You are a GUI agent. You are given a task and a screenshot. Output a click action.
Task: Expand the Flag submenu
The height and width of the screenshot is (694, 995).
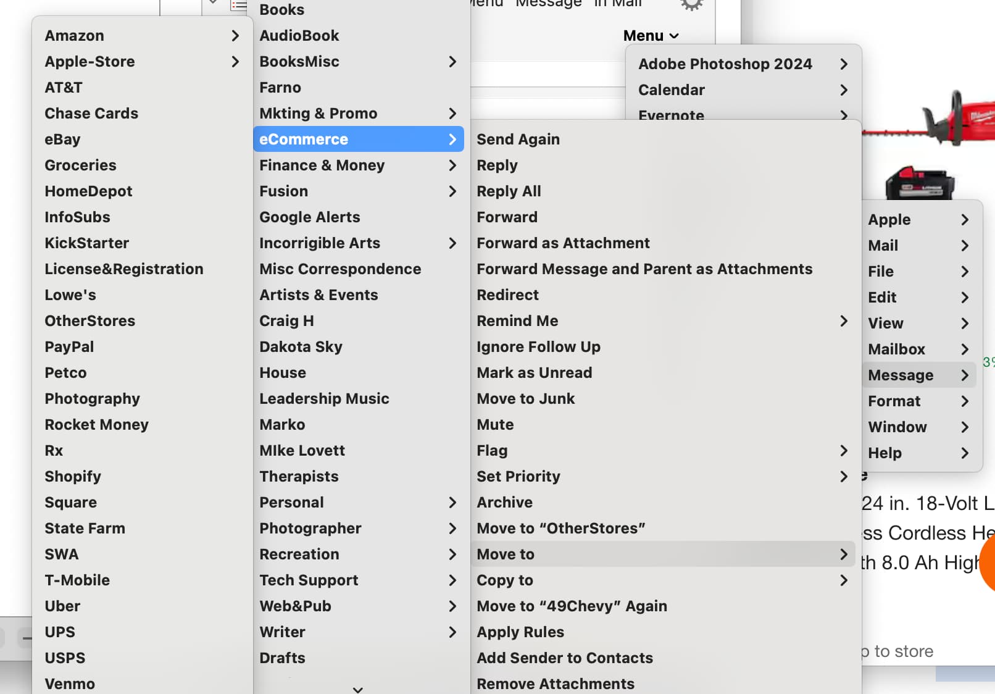[663, 451]
